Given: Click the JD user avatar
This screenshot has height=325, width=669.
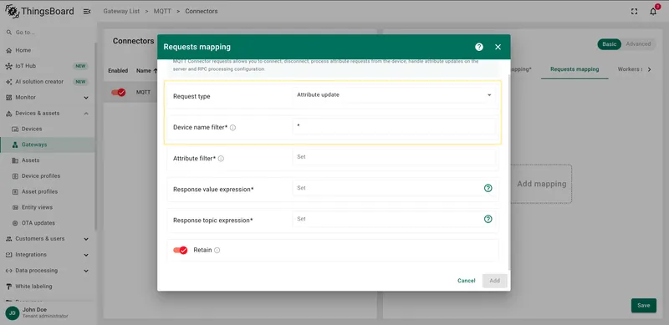Looking at the screenshot, I should 12,313.
